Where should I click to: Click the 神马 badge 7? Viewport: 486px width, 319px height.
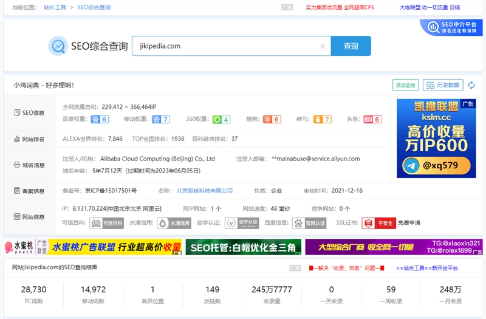pos(323,119)
